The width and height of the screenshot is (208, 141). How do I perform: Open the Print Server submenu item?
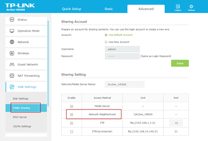pyautogui.click(x=20, y=117)
